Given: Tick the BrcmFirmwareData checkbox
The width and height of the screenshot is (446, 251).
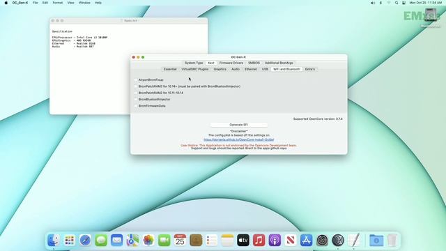Looking at the screenshot, I should pyautogui.click(x=136, y=106).
